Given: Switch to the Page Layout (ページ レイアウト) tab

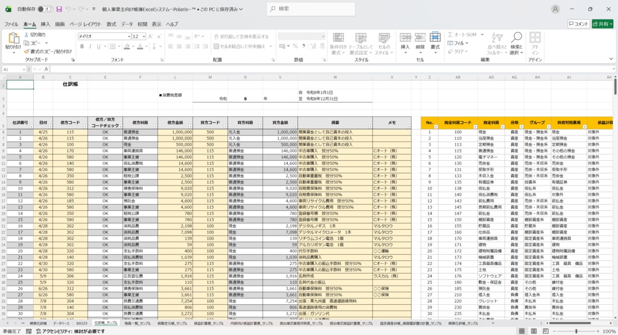Looking at the screenshot, I should tap(85, 25).
